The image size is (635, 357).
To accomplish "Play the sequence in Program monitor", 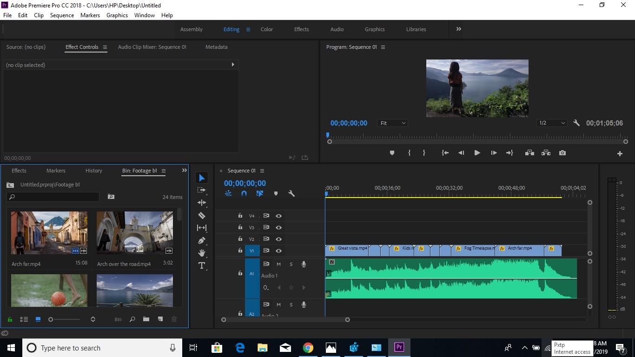I will 477,153.
